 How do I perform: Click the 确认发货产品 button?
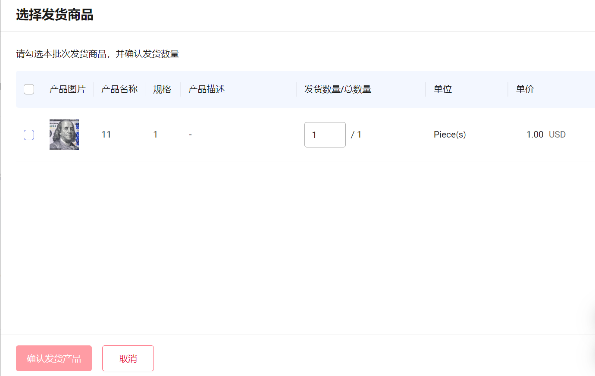pos(53,358)
